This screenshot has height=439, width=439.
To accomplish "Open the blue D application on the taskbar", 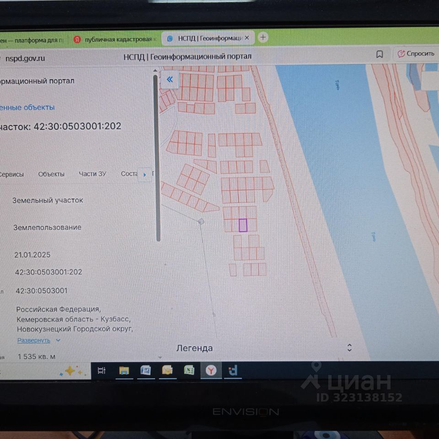I will (233, 370).
